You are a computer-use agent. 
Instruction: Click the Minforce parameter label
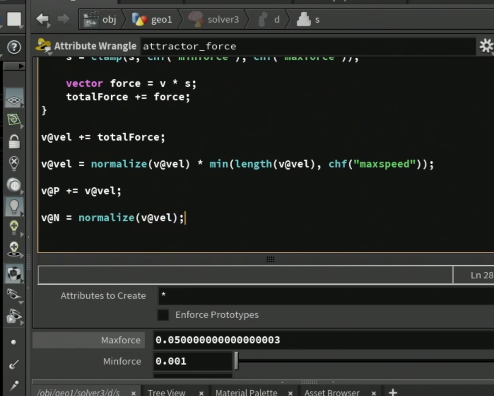[122, 361]
